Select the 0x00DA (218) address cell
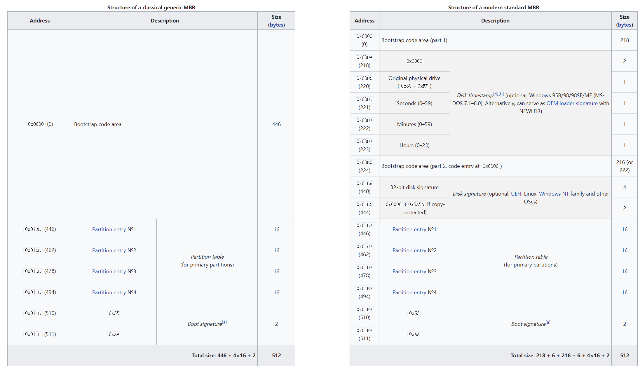This screenshot has height=371, width=640. 365,61
